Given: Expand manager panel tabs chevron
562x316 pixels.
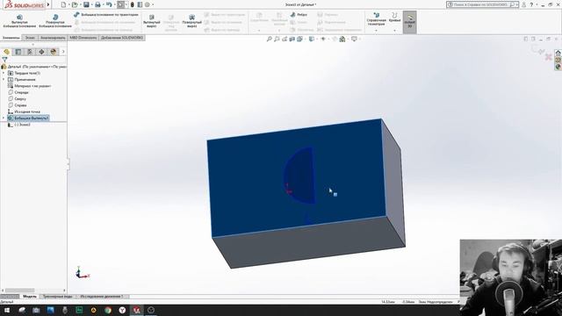Looking at the screenshot, I should point(63,52).
